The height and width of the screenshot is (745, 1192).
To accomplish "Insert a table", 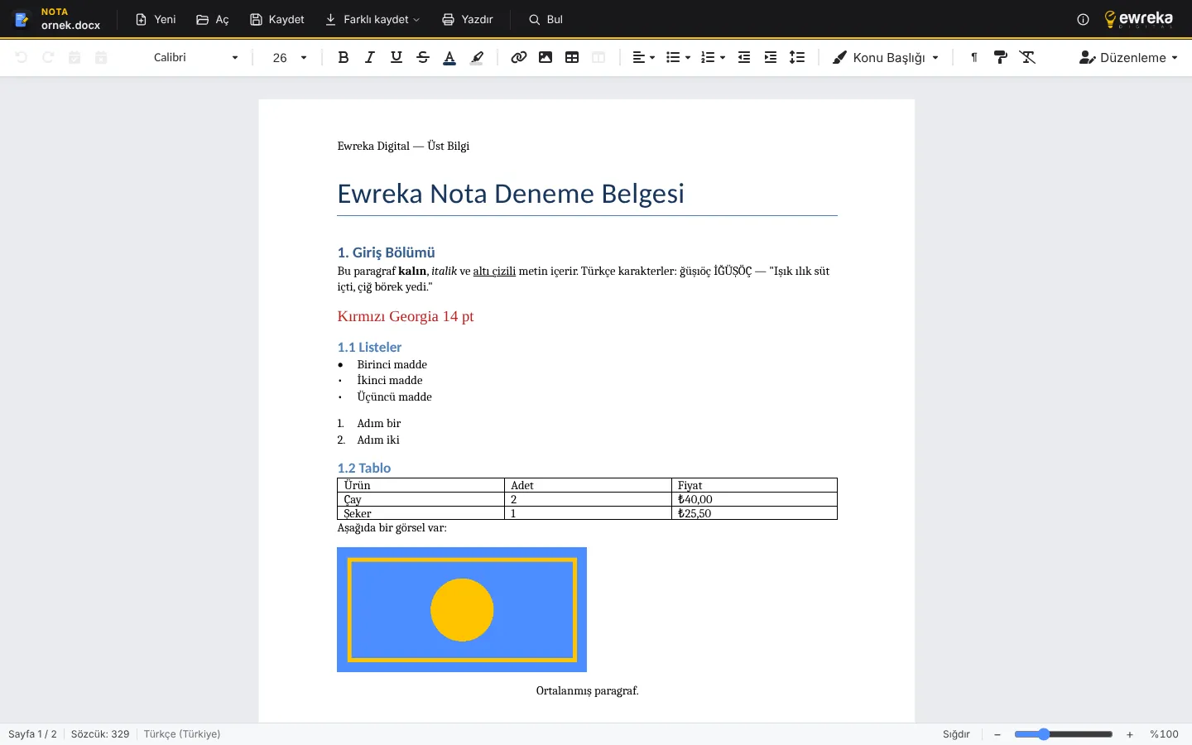I will pos(572,57).
